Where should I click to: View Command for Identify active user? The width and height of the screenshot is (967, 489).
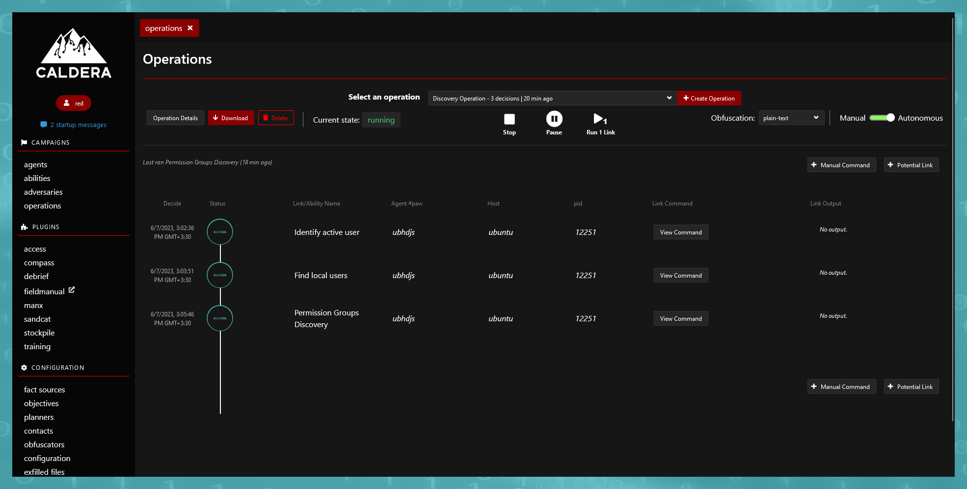(x=681, y=232)
